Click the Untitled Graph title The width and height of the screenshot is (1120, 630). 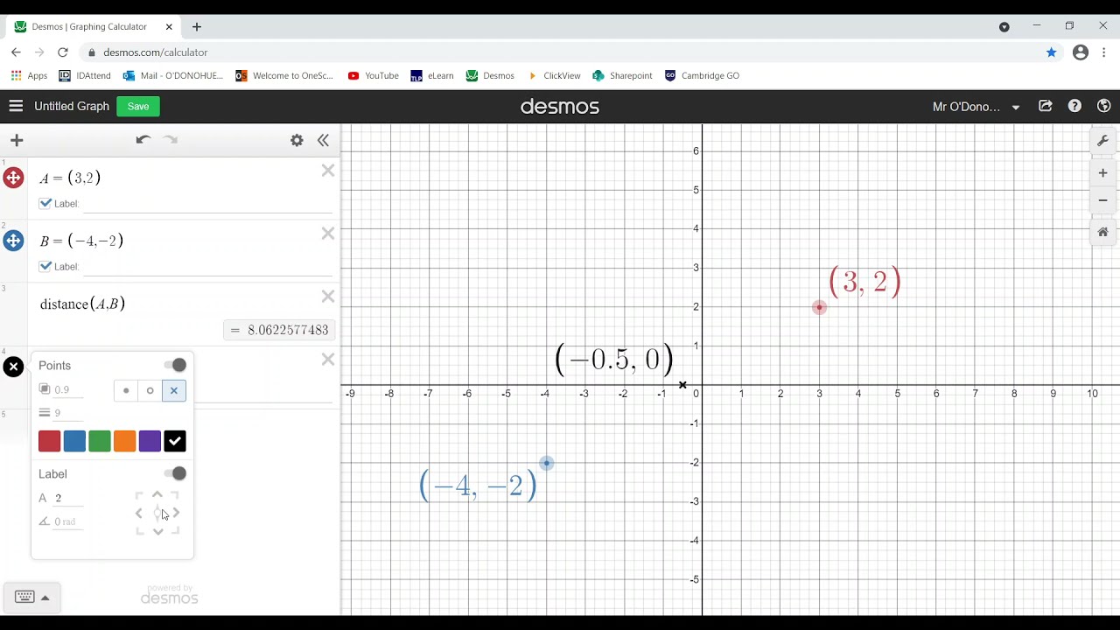tap(72, 106)
